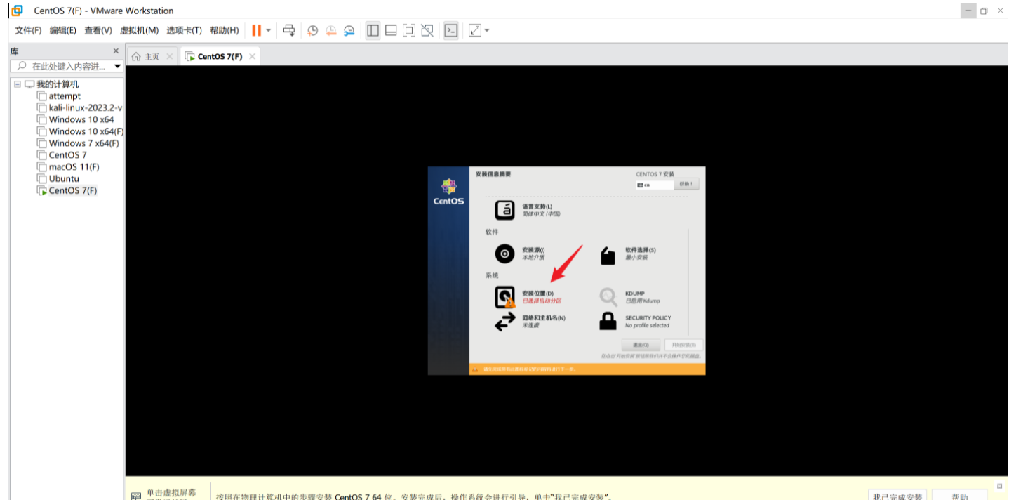Click the cn keyboard layout indicator
Screen dimensions: 1016x500
653,185
